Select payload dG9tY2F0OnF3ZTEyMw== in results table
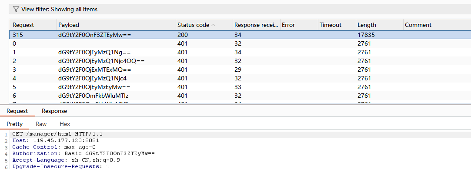Screen dimensions: 471x169 click(95, 35)
